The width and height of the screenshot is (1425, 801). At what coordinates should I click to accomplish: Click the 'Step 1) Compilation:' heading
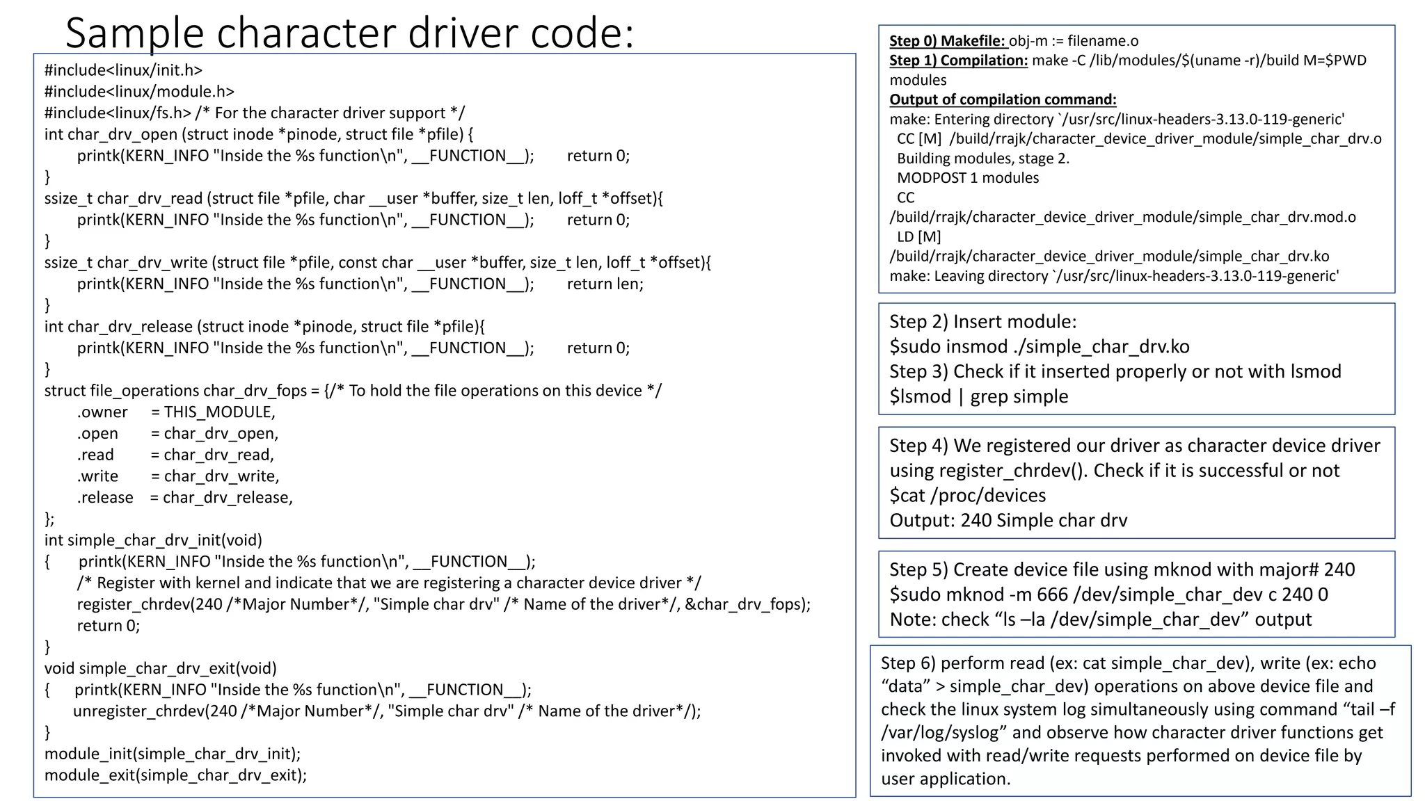point(958,60)
